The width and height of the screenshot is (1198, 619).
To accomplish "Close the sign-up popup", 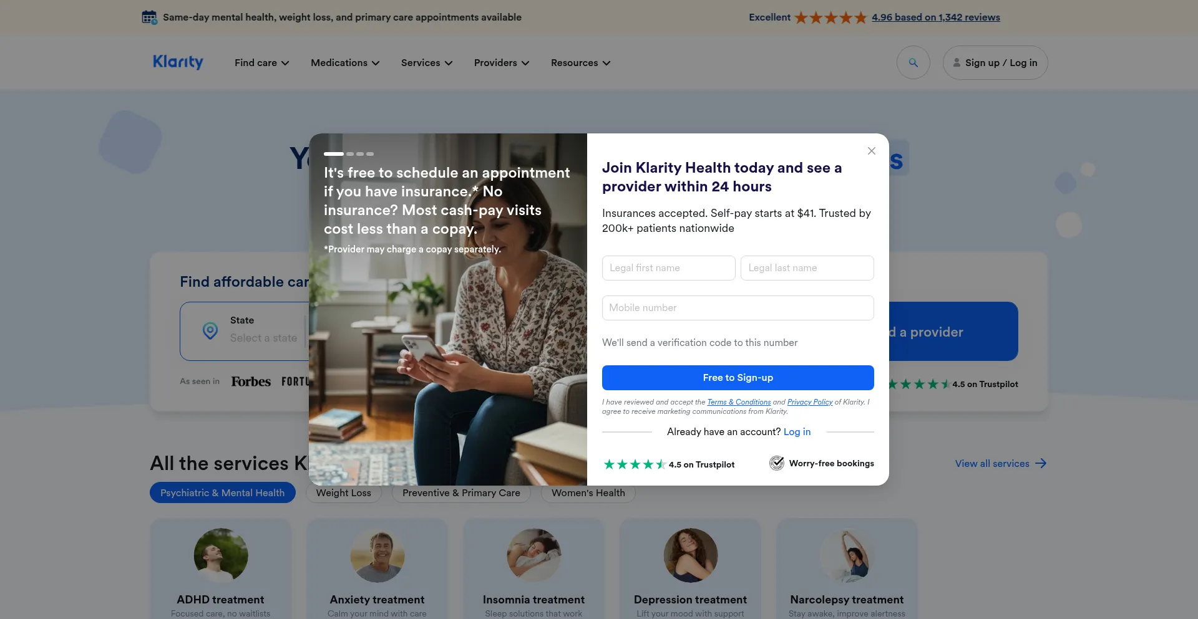I will (x=872, y=151).
